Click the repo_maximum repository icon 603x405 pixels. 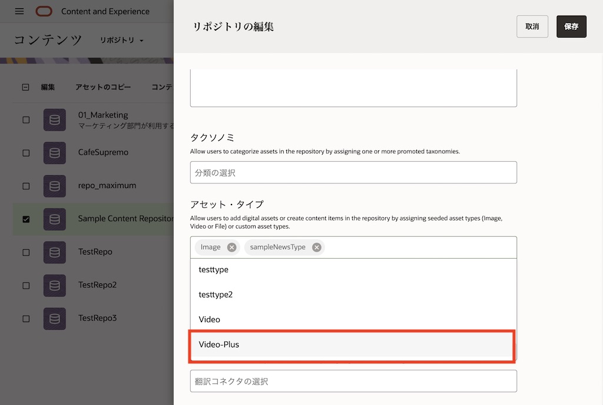pos(55,186)
